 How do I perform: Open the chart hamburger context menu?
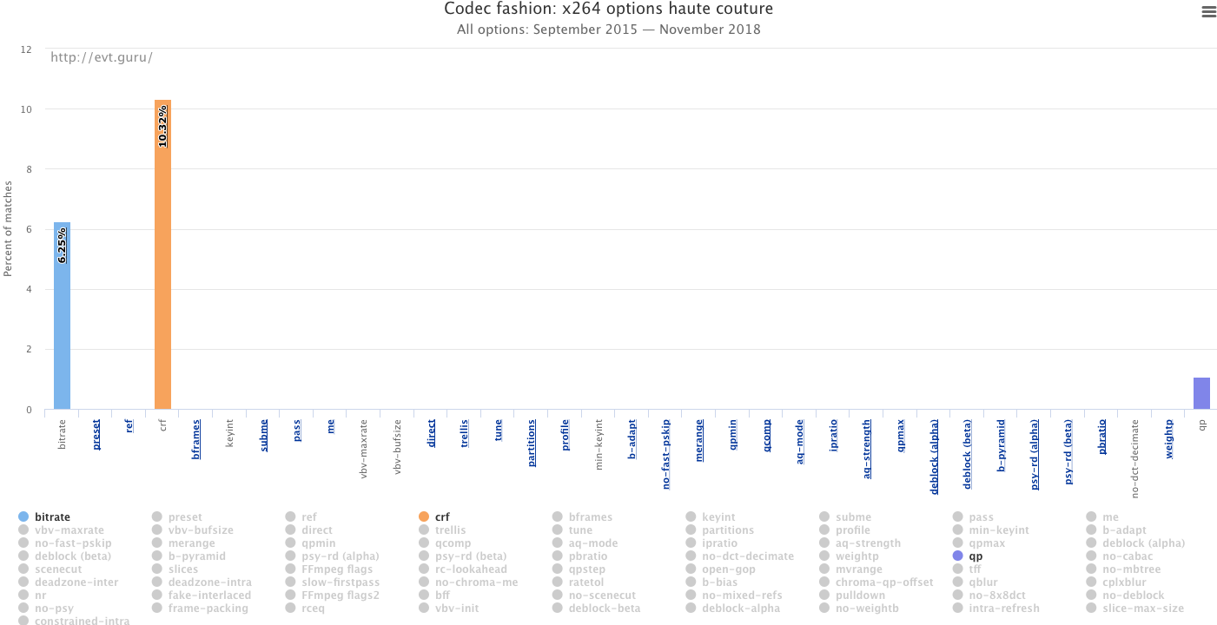pos(1208,11)
